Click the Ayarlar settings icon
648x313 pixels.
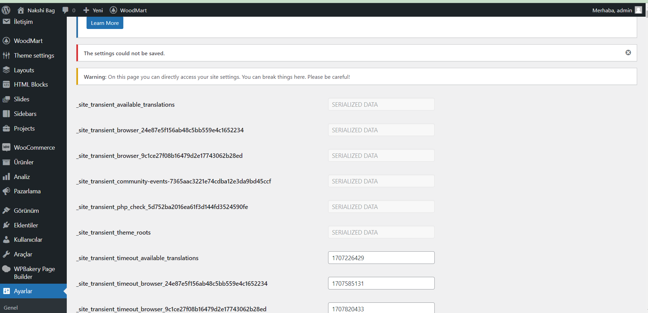click(x=6, y=291)
